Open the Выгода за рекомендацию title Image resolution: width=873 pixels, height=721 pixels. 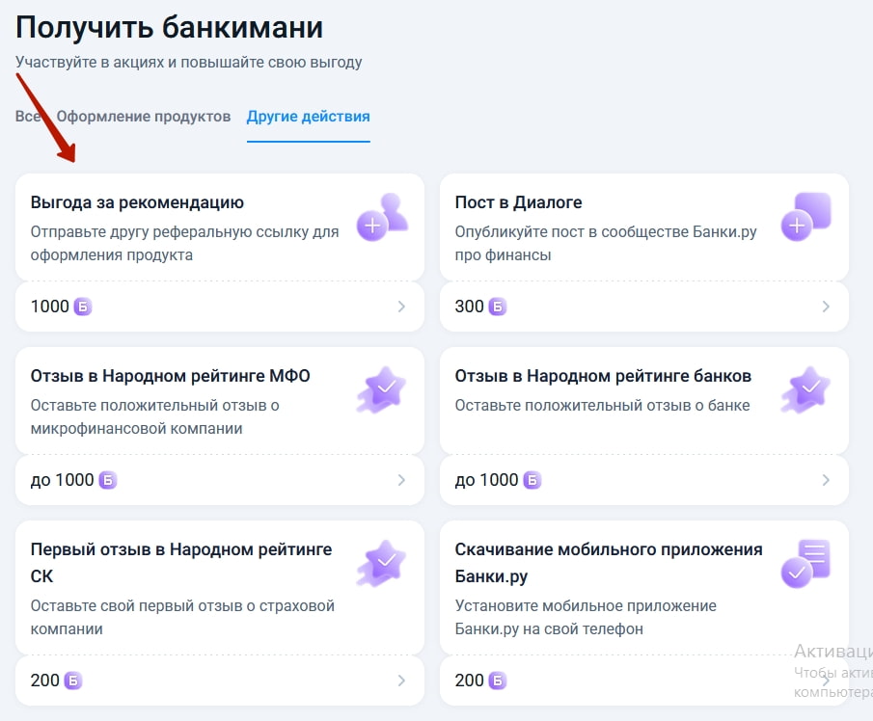[137, 202]
